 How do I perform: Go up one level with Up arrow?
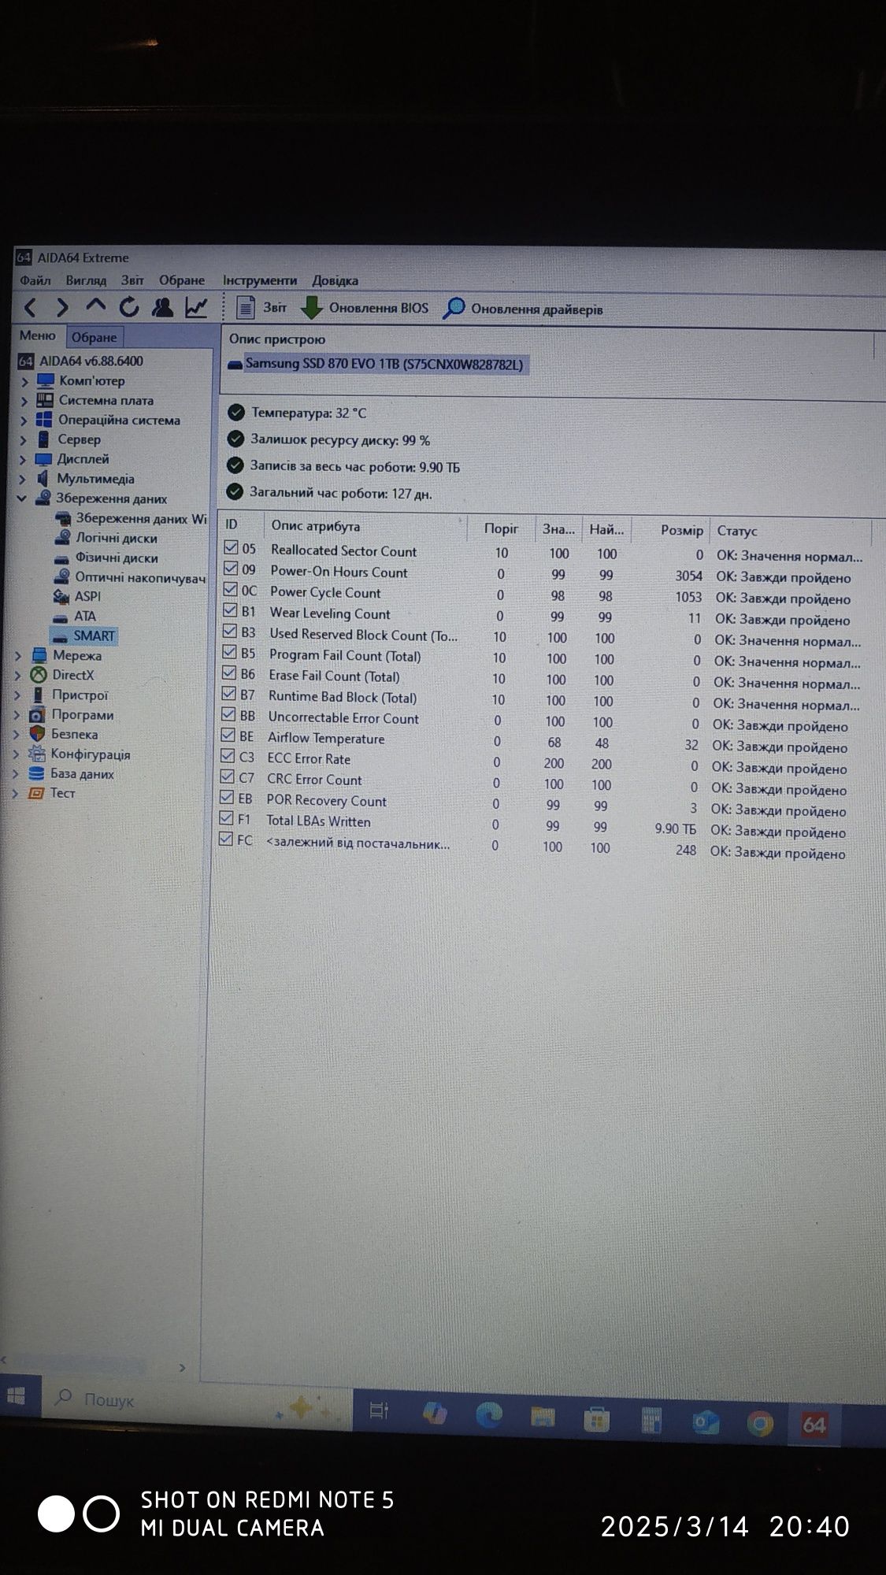(x=95, y=306)
